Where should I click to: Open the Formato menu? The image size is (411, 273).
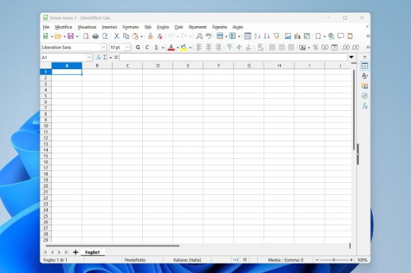(131, 27)
